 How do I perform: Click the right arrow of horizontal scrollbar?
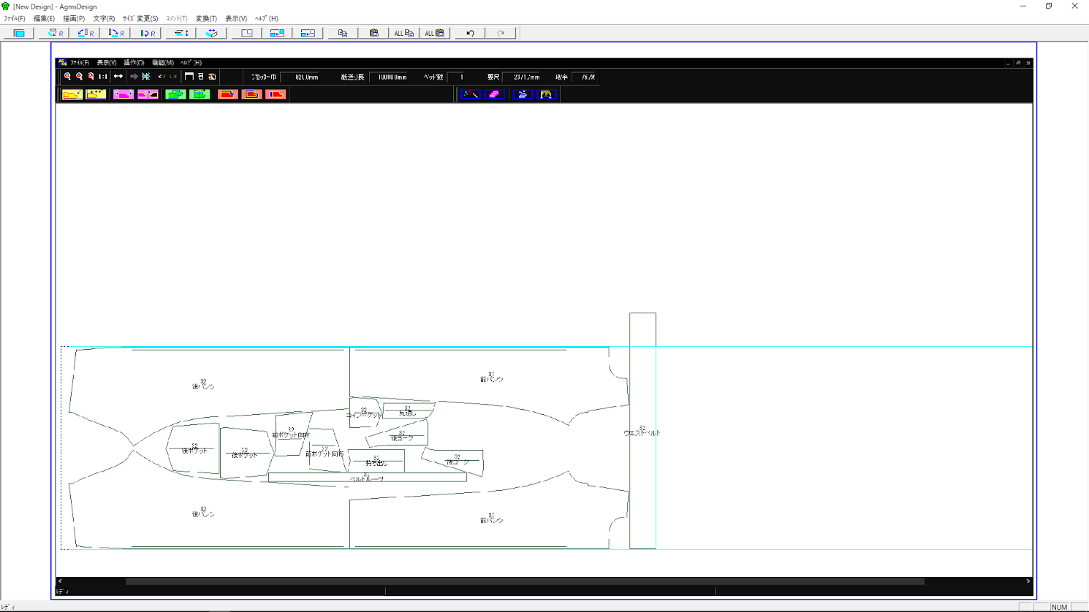point(1028,581)
